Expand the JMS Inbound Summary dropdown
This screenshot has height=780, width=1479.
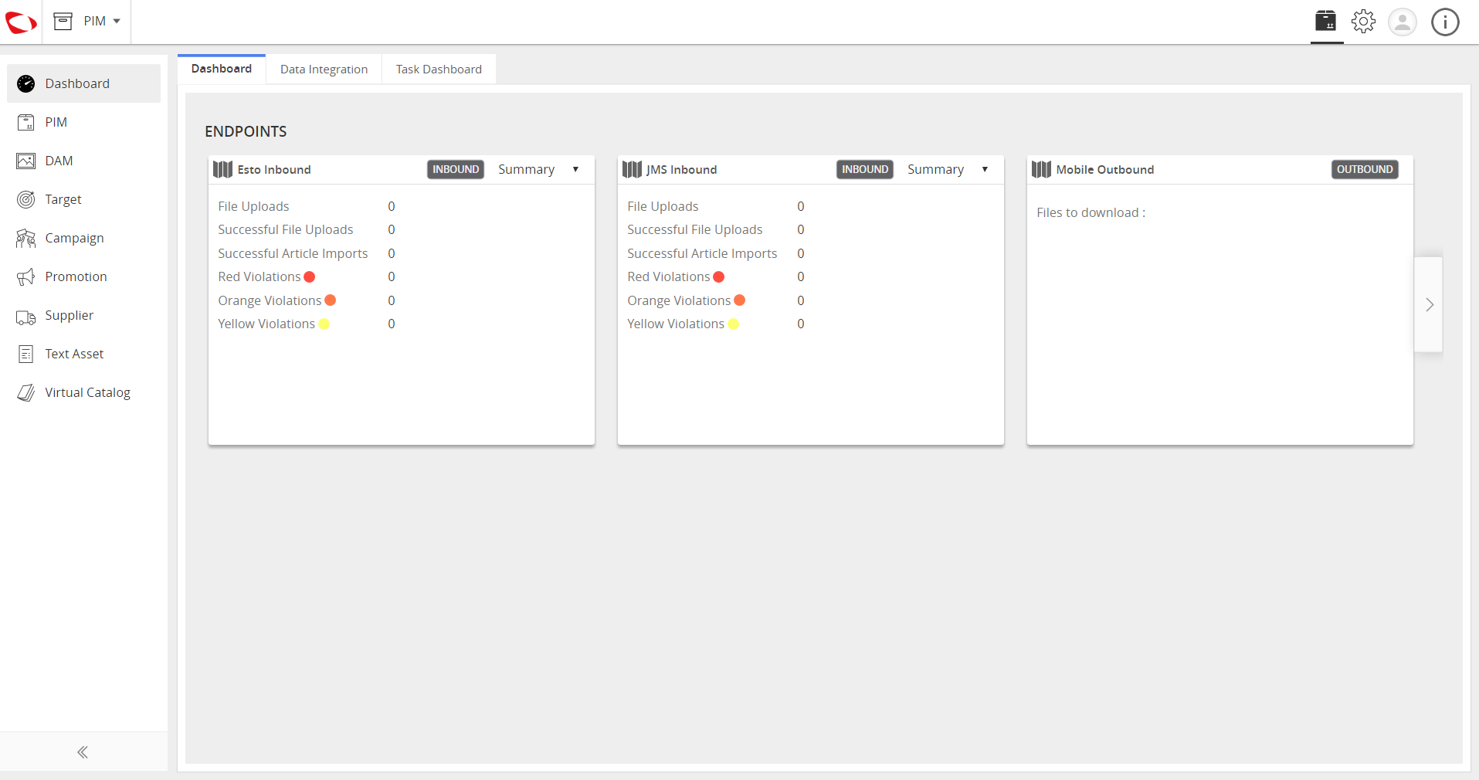tap(948, 169)
